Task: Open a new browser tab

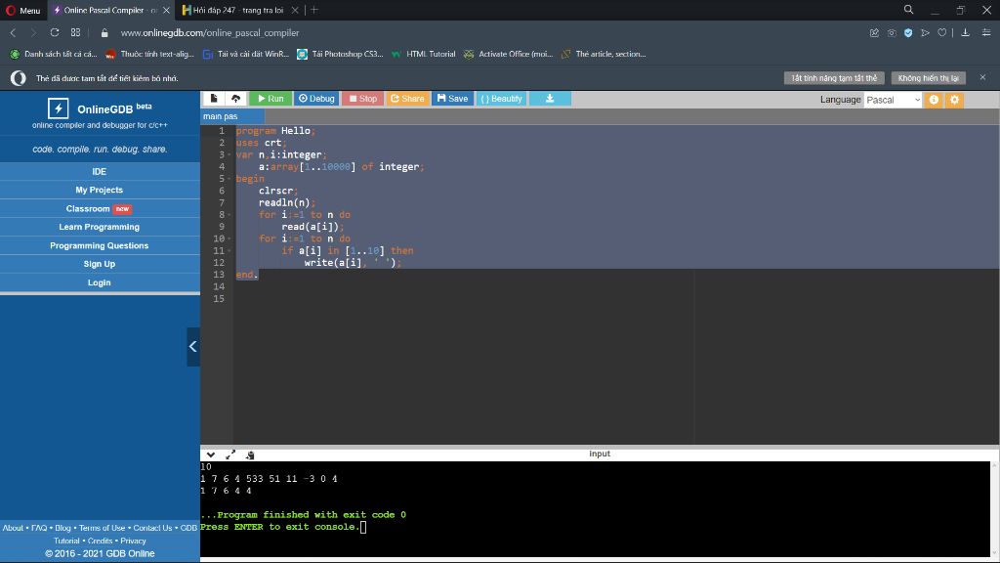Action: (x=313, y=10)
